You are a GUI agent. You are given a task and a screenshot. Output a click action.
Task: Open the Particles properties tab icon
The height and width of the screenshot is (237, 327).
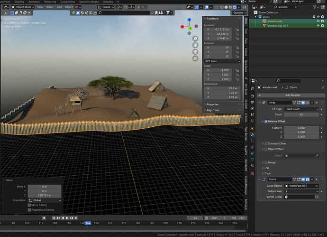click(252, 141)
